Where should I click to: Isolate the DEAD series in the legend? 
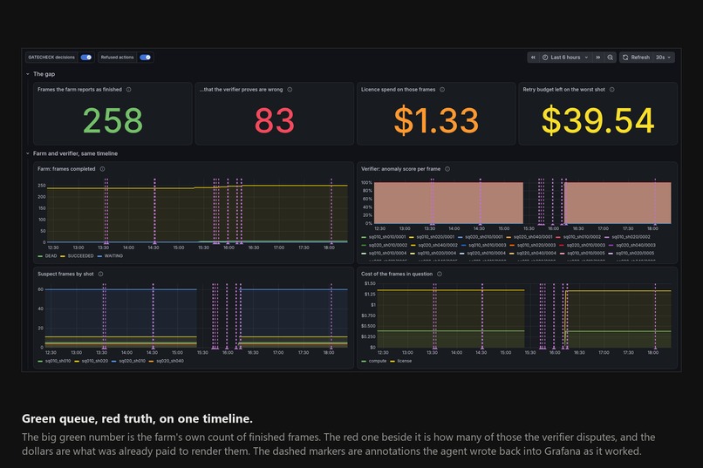[x=51, y=256]
